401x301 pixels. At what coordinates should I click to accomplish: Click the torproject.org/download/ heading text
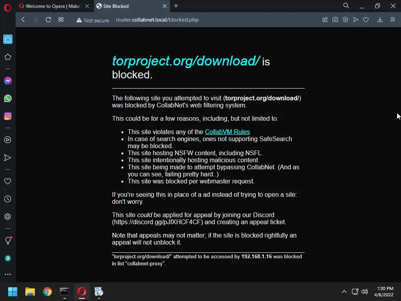(x=186, y=61)
